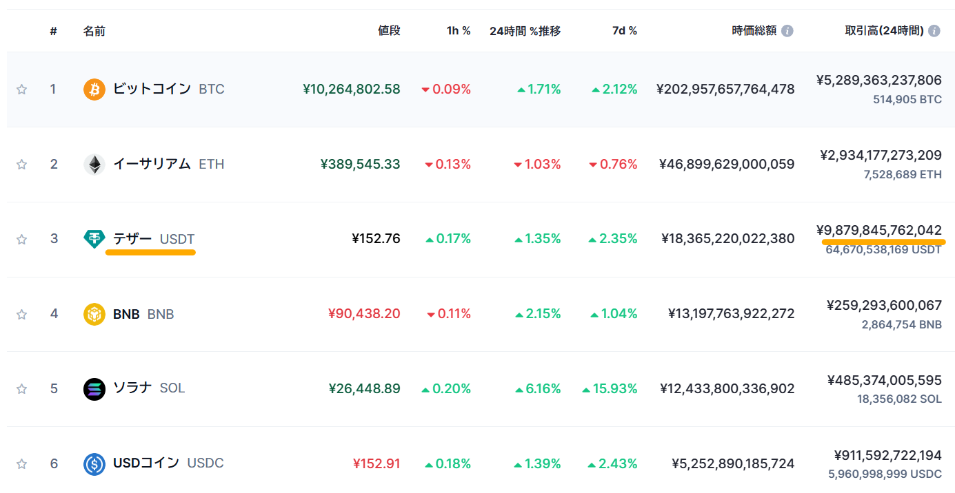955x493 pixels.
Task: Sort the table by 値段 column
Action: 389,31
